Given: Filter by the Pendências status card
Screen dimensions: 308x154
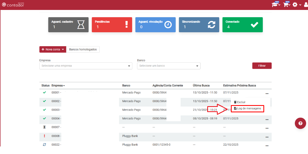Looking at the screenshot, I should click(112, 25).
